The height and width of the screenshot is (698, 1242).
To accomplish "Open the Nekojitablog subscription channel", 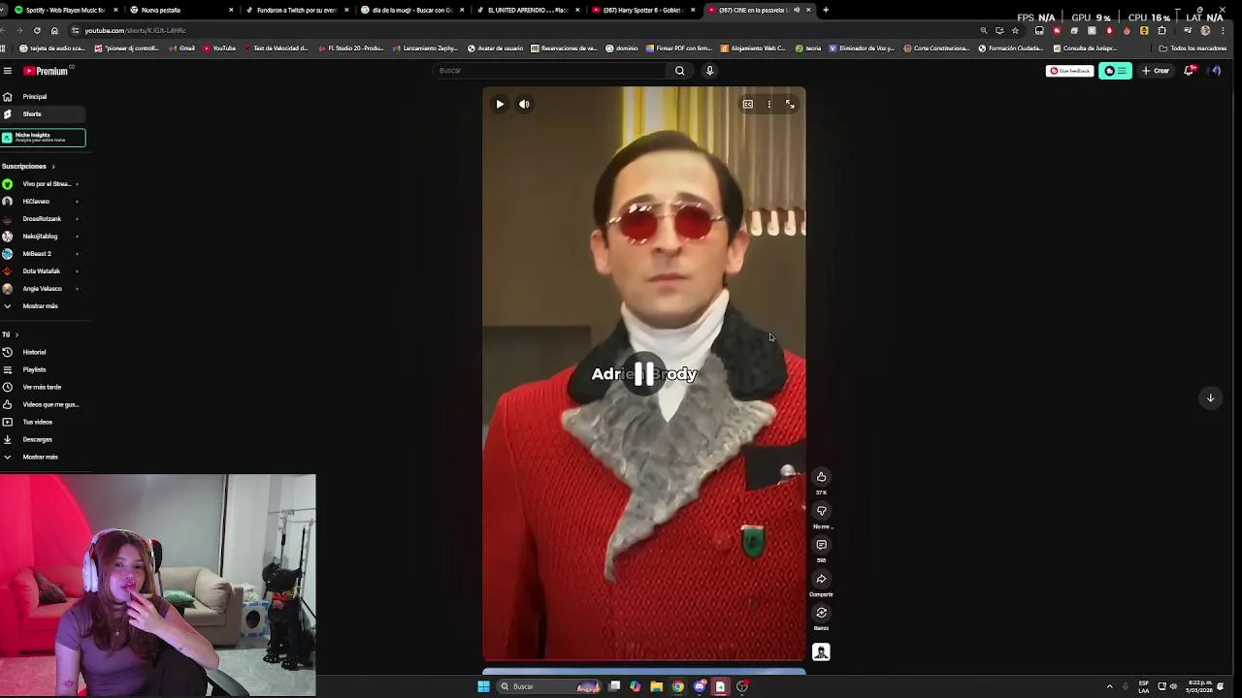I will pos(44,237).
